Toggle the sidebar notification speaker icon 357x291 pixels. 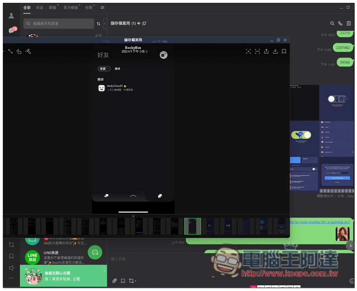point(11,268)
